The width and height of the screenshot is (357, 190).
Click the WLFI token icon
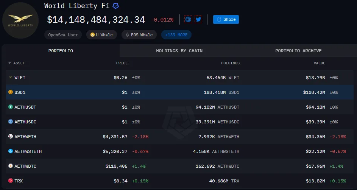pyautogui.click(x=11, y=77)
